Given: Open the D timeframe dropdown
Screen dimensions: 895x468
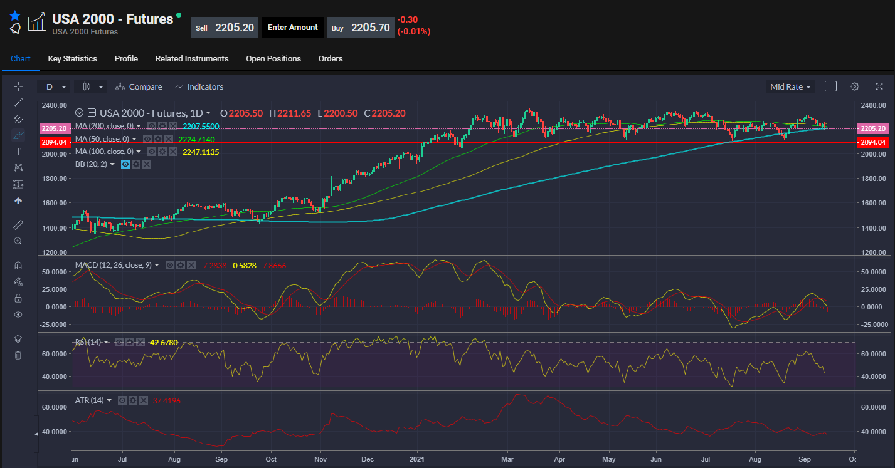Looking at the screenshot, I should pyautogui.click(x=53, y=86).
